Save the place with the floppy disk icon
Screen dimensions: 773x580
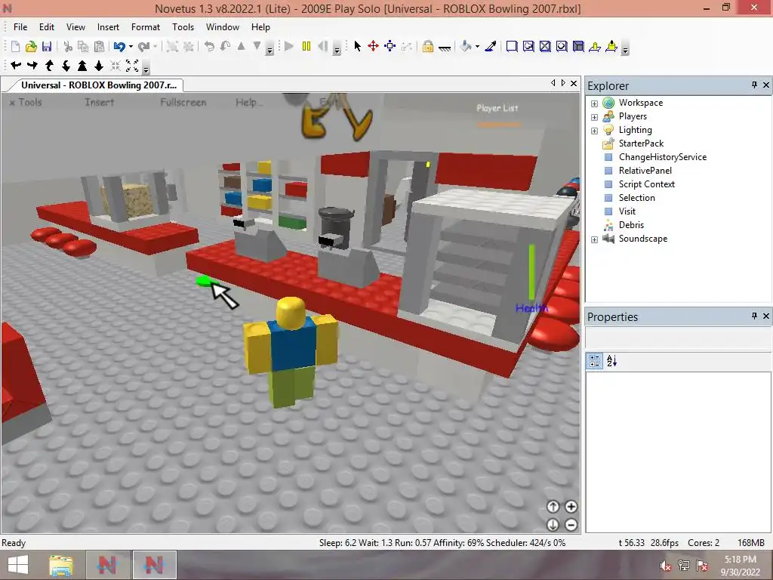47,47
